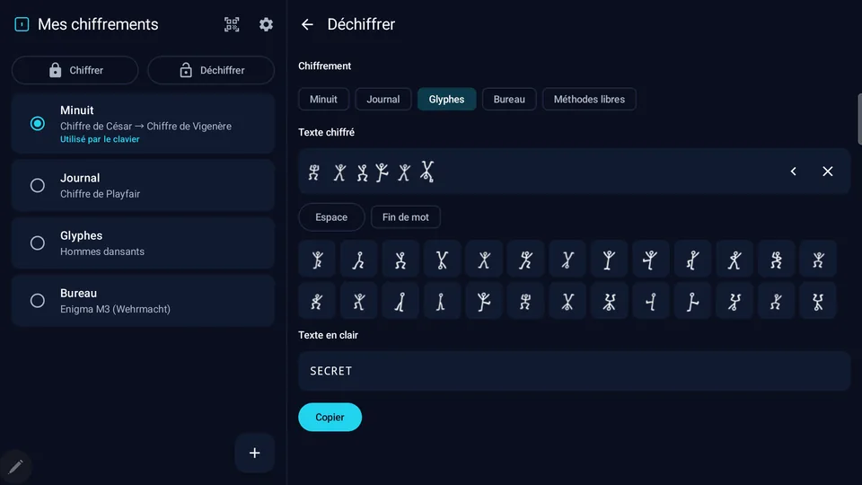The image size is (862, 485).
Task: Tap the dancing-man glyph key for letter B
Action: point(359,260)
